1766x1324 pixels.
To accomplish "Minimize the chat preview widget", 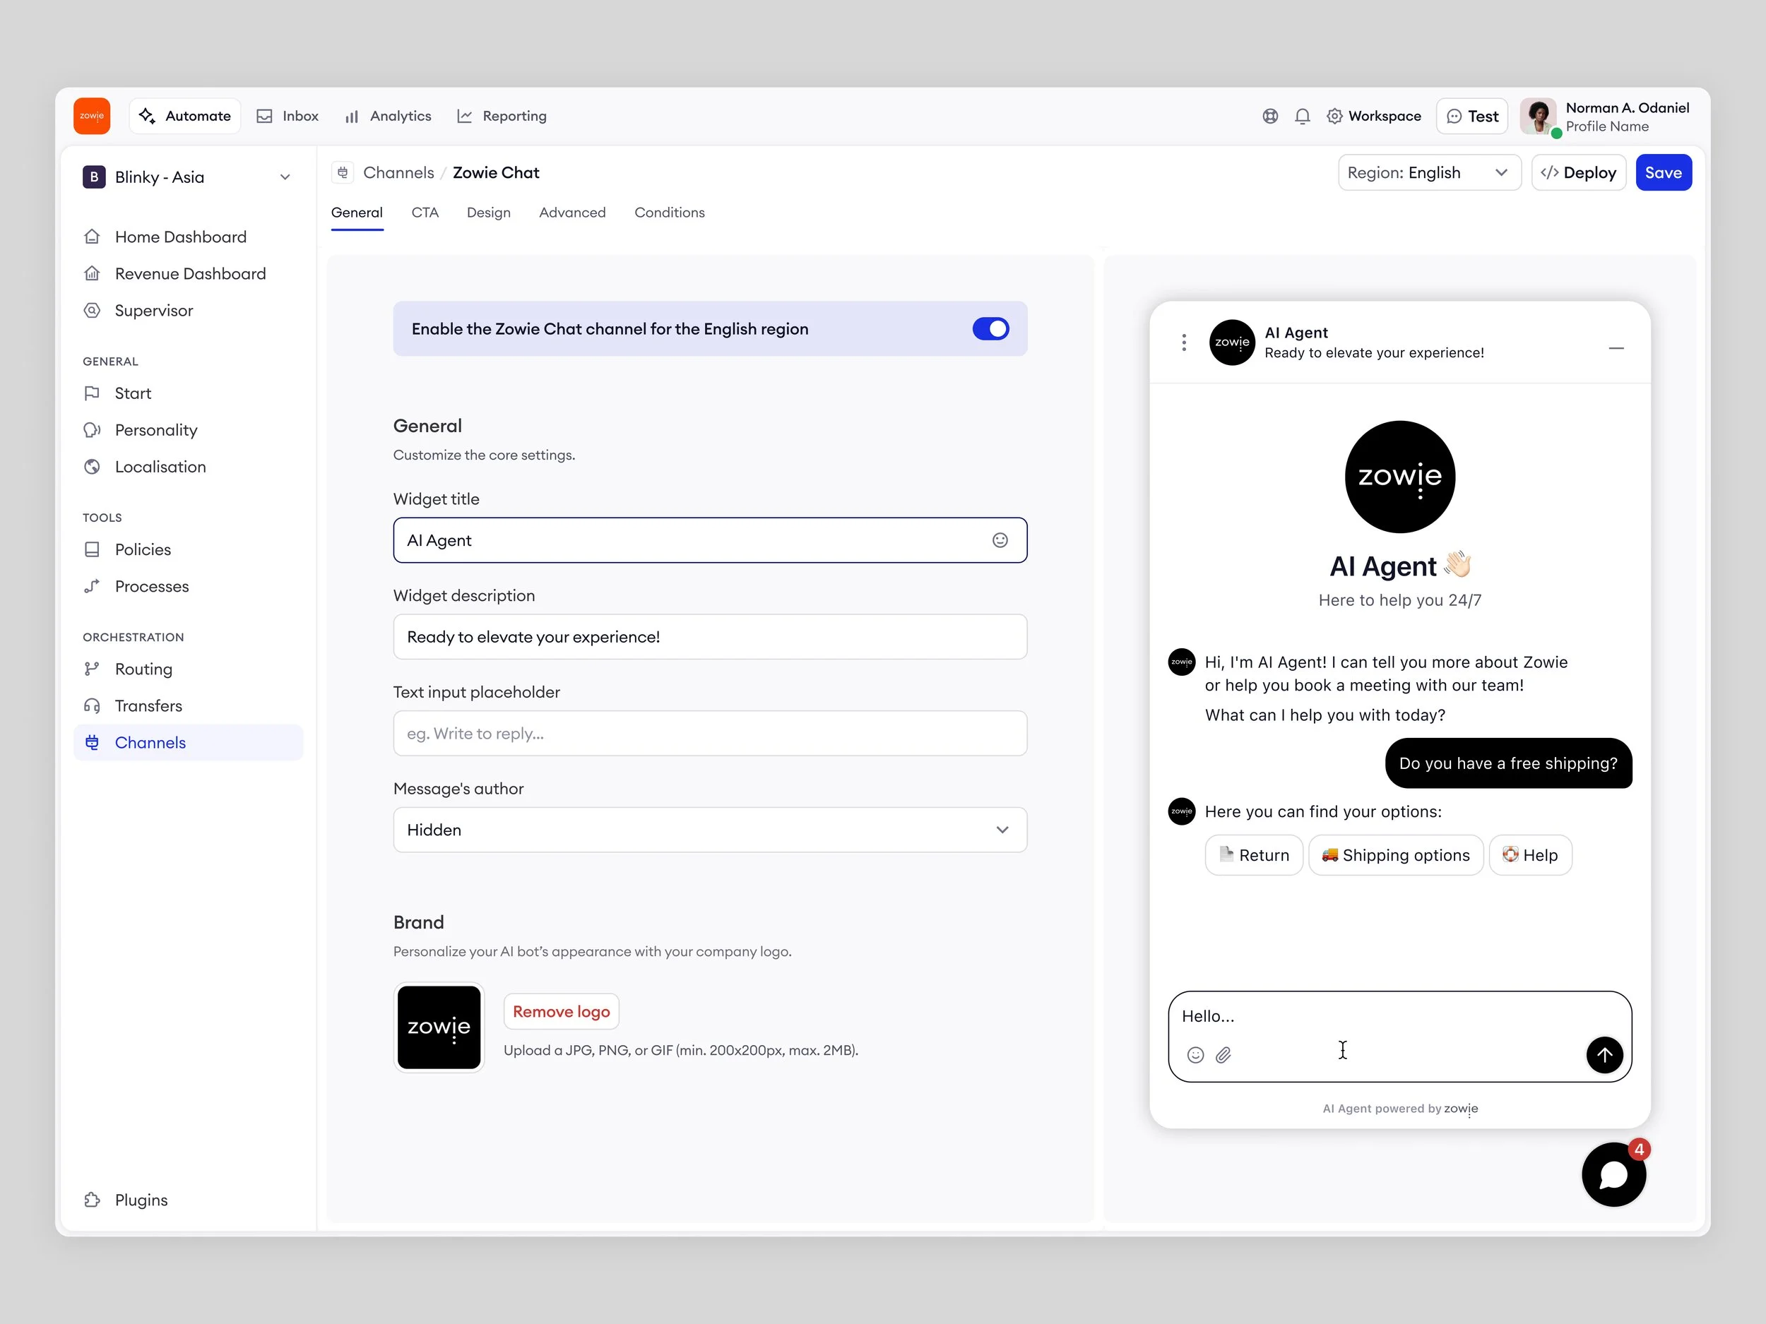I will pyautogui.click(x=1616, y=348).
